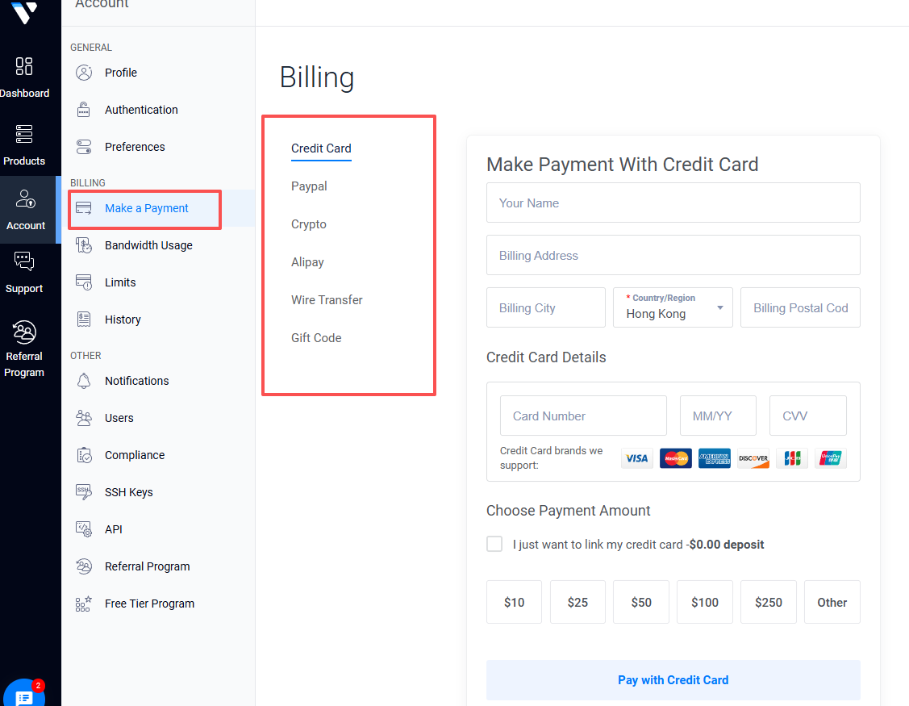Click the Card Number input field
909x706 pixels.
tap(583, 416)
